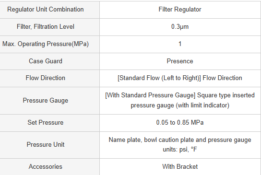
Task: Click the Set Pressure label cell
Action: click(49, 123)
